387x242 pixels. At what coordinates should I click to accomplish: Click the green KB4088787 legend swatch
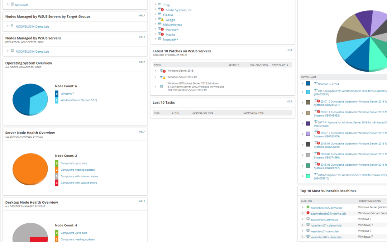point(308,165)
